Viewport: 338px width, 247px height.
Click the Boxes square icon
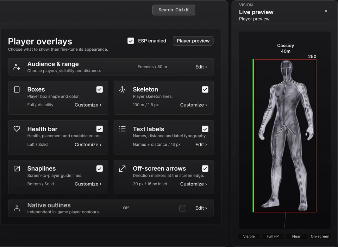[x=17, y=89]
